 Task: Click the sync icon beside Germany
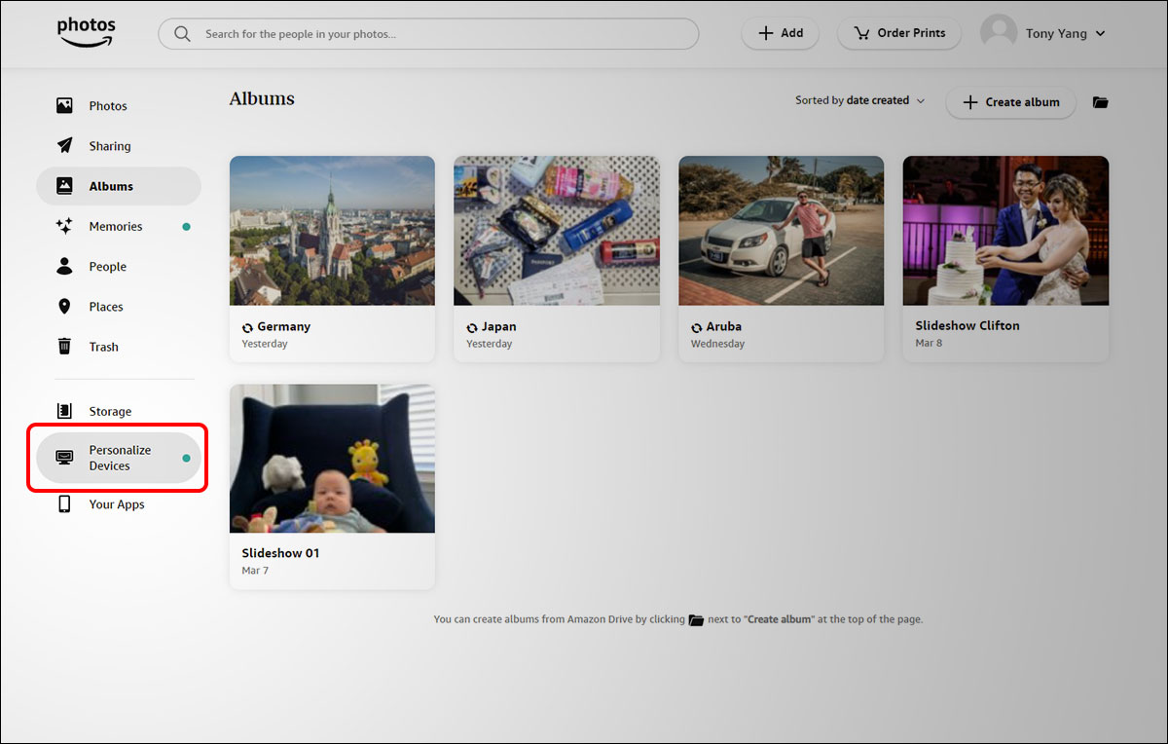coord(247,327)
